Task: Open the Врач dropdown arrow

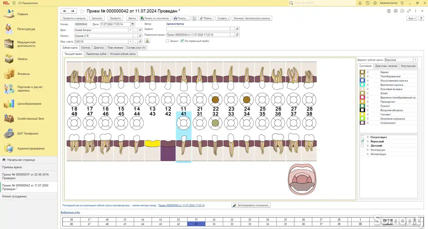Action: (131, 30)
